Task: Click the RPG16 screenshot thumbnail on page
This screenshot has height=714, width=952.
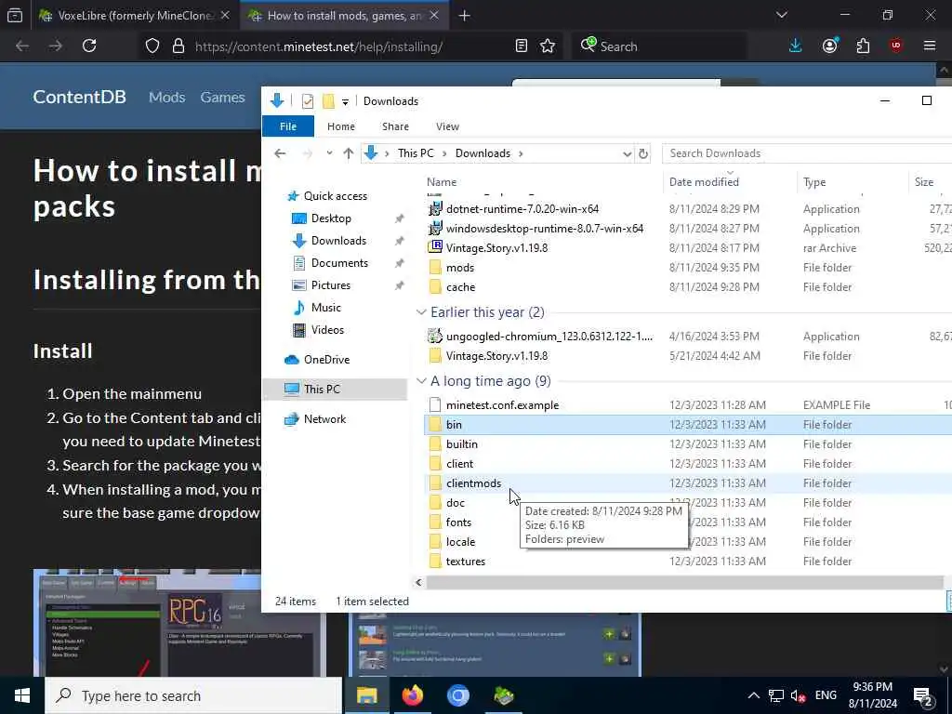Action: tap(179, 623)
